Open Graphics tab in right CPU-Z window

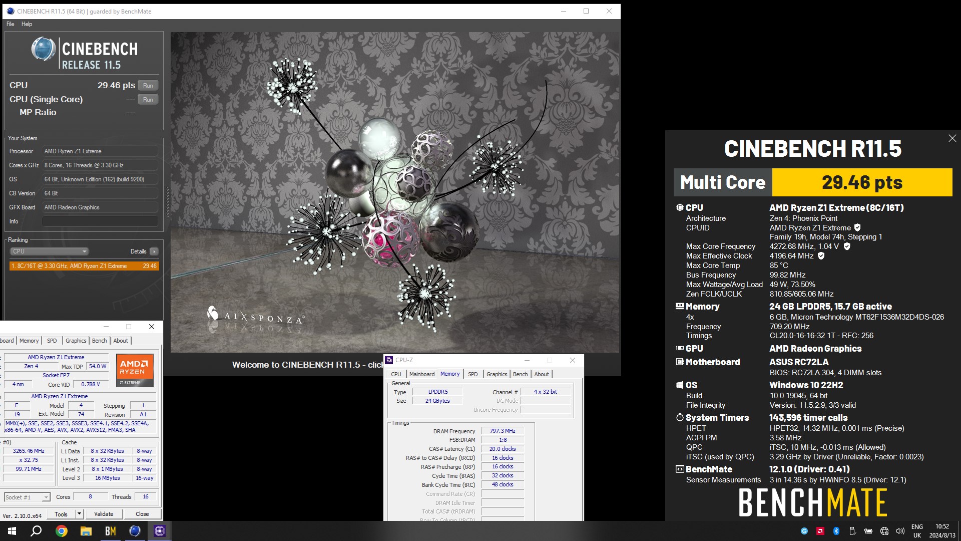[x=497, y=374]
